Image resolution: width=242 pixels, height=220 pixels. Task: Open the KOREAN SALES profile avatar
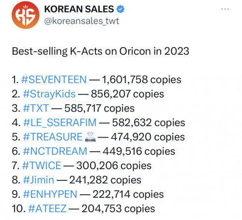click(x=26, y=15)
